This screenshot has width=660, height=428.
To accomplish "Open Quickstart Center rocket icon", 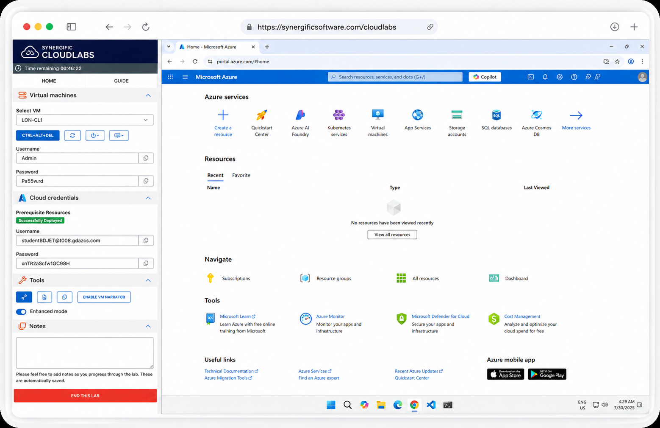I will pyautogui.click(x=262, y=115).
